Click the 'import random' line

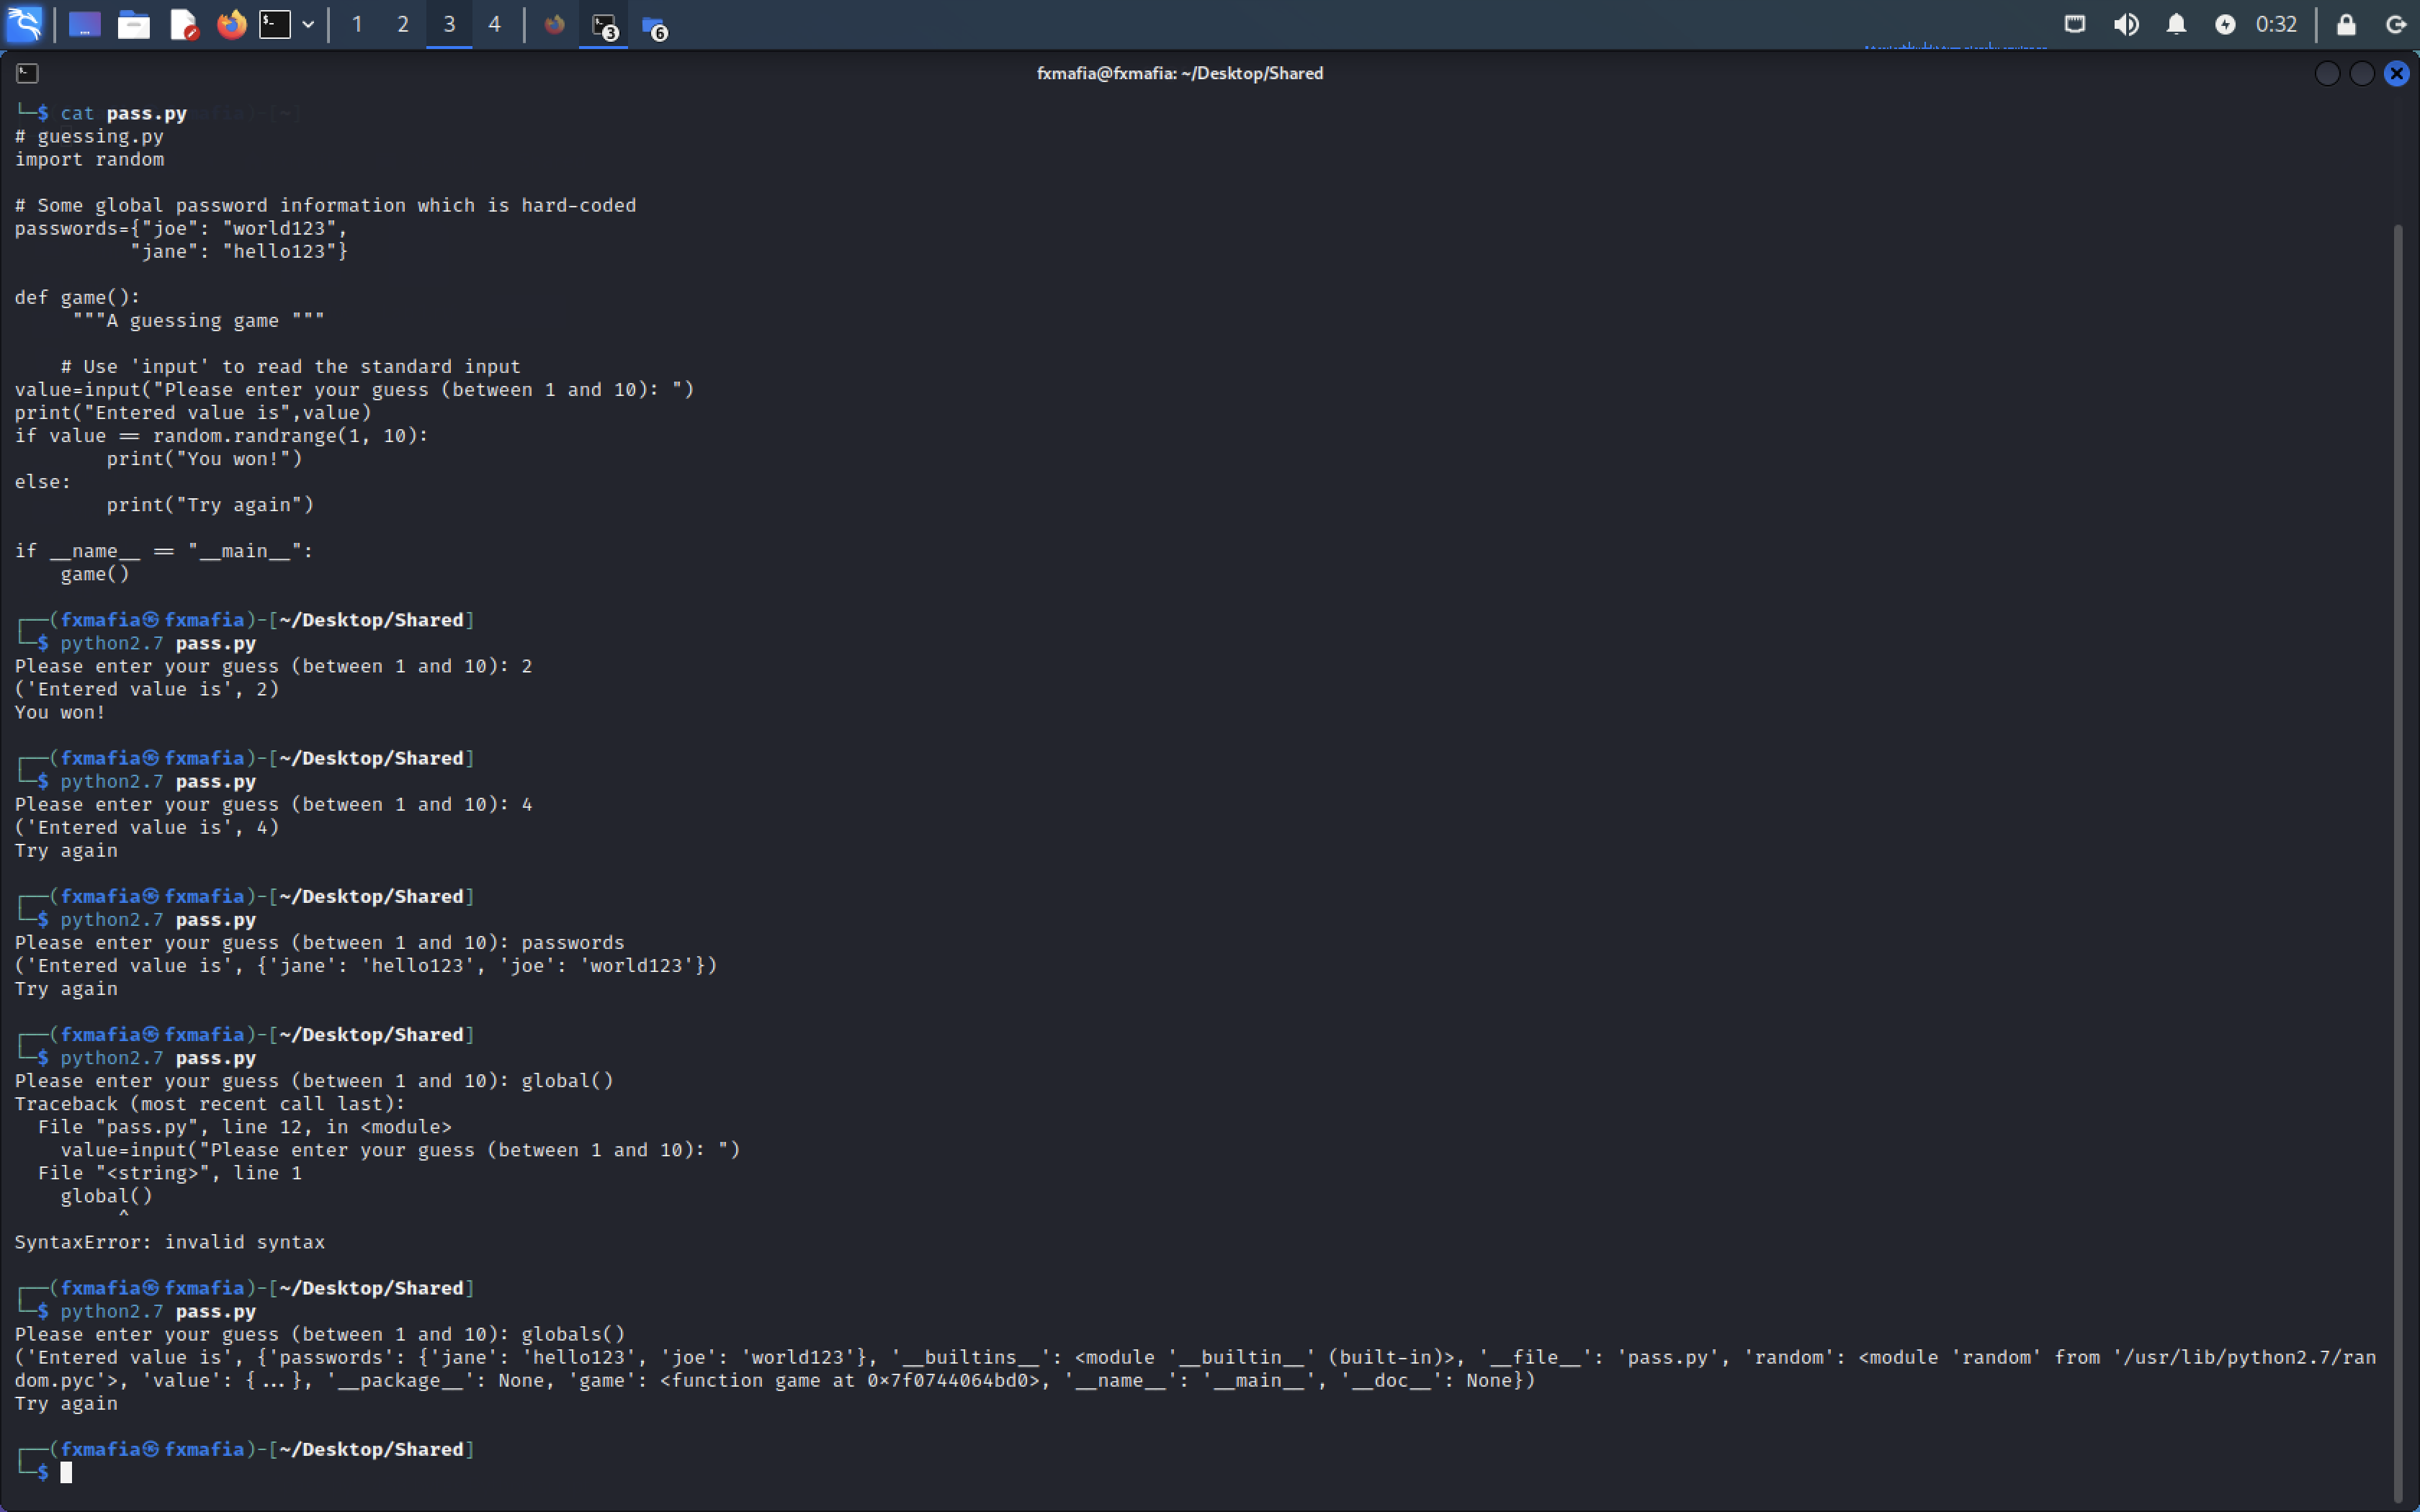click(x=89, y=159)
